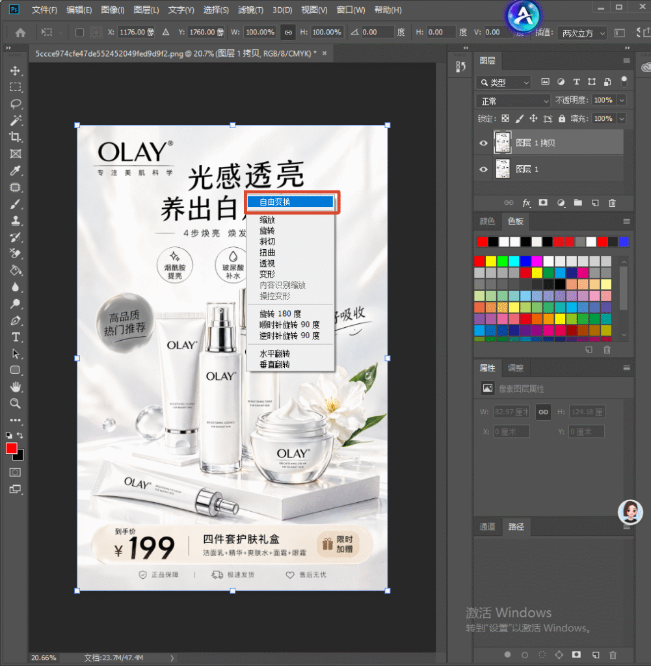Select the Crop tool
Image resolution: width=651 pixels, height=666 pixels.
(x=16, y=137)
